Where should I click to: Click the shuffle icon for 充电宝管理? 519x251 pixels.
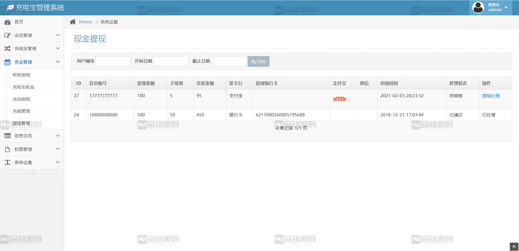tap(8, 48)
